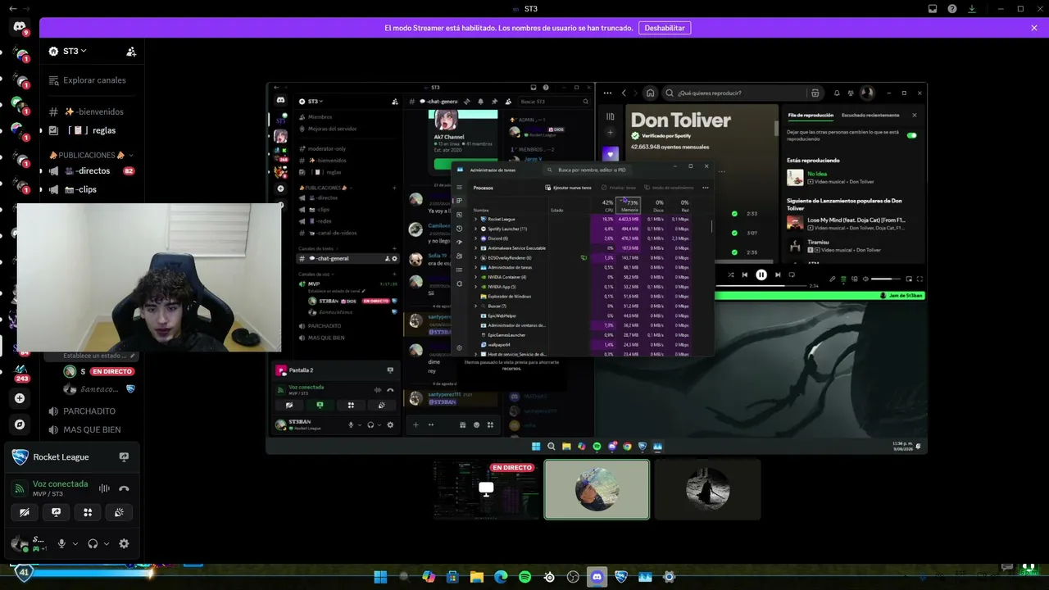
Task: Select the highlighted middle participant tile
Action: (x=597, y=489)
